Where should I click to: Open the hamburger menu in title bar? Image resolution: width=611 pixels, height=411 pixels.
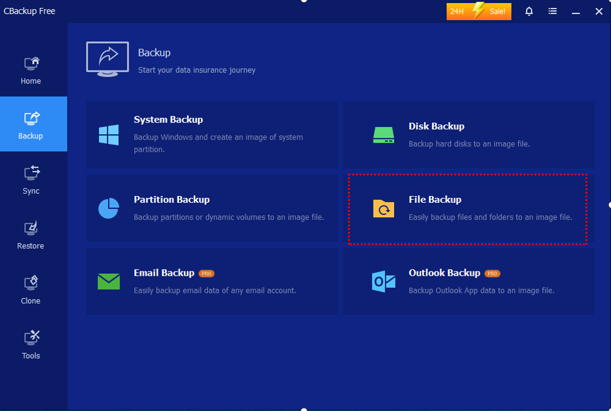click(553, 11)
